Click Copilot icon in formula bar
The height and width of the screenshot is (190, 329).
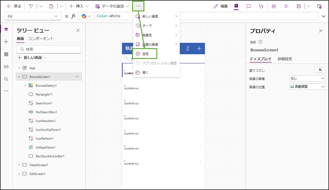click(84, 16)
